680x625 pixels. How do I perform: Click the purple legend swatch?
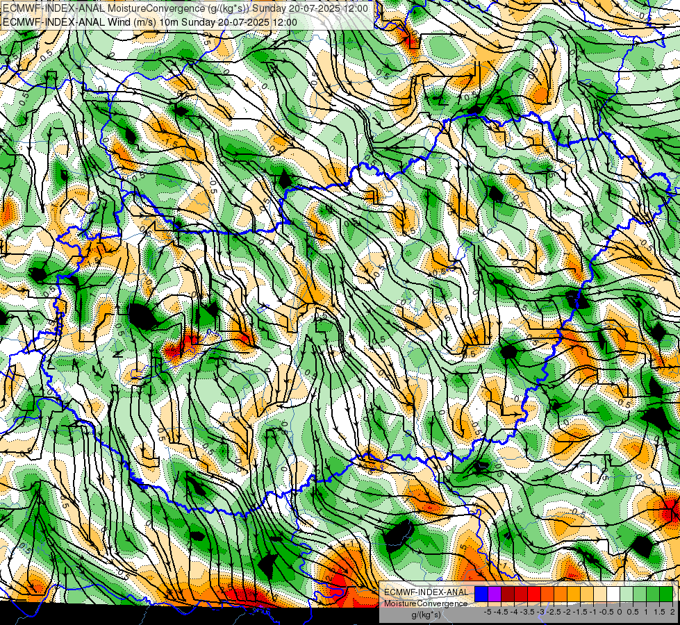click(495, 594)
